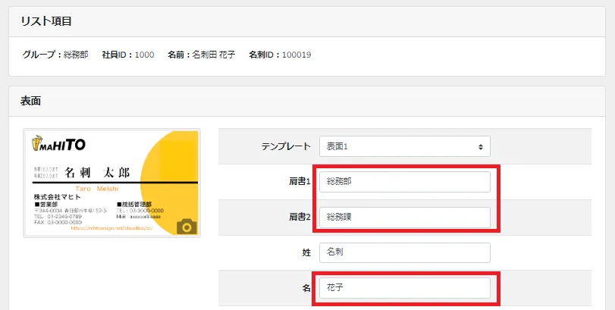Click the テンプレート field label
The width and height of the screenshot is (615, 310).
(x=286, y=146)
